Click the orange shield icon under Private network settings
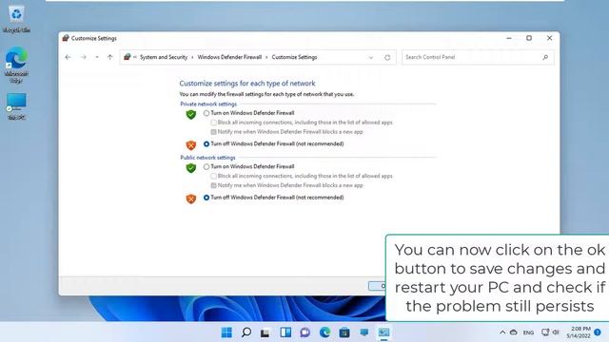Screen dimensions: 609x342 pyautogui.click(x=190, y=145)
